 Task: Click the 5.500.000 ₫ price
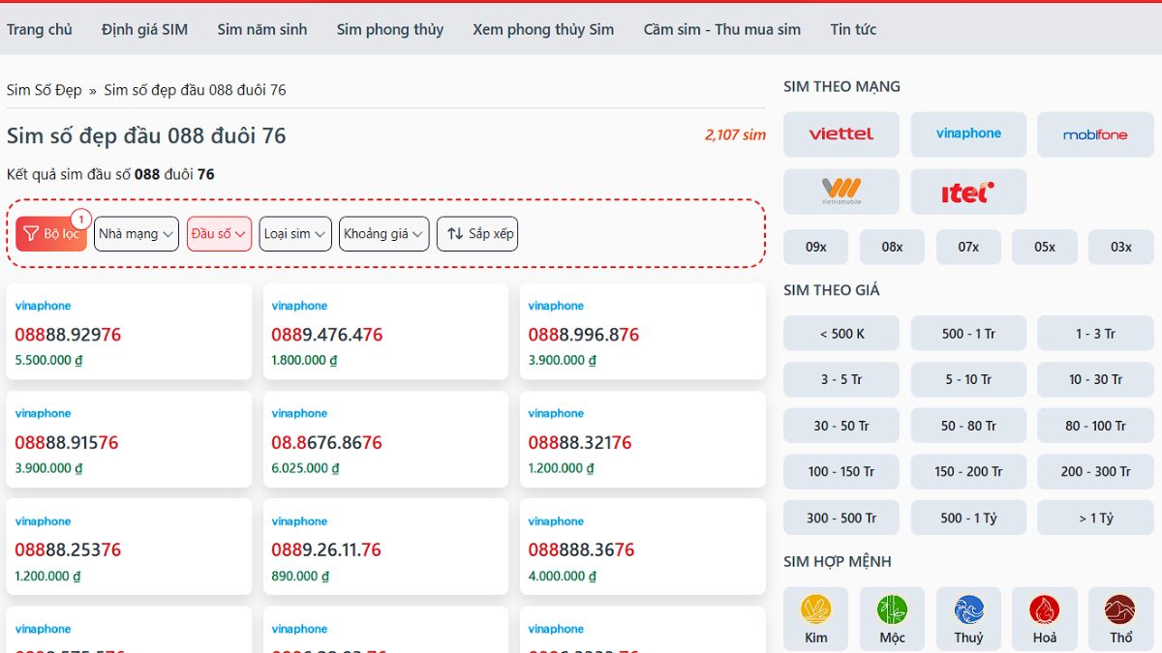coord(48,360)
